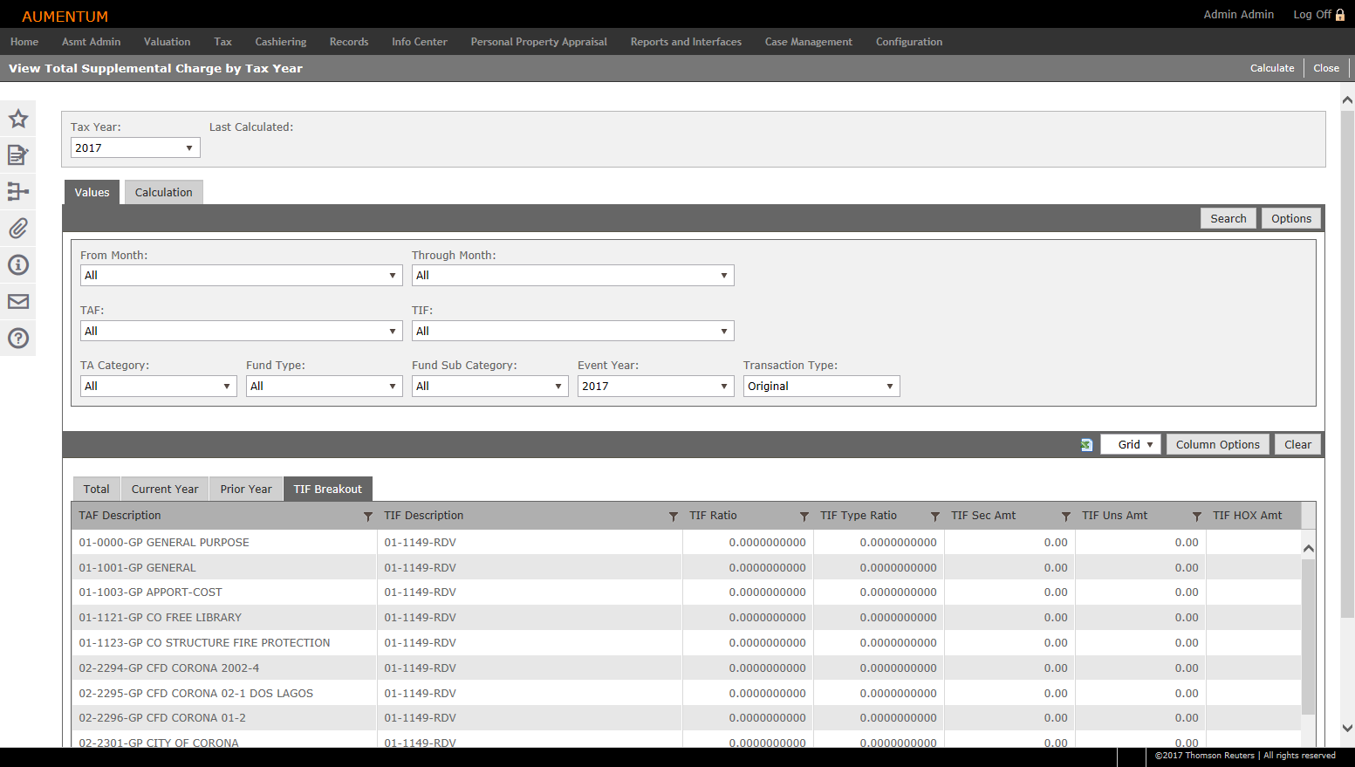Open the Grid view selector dropdown
Screen dimensions: 1355x767
(x=1131, y=445)
